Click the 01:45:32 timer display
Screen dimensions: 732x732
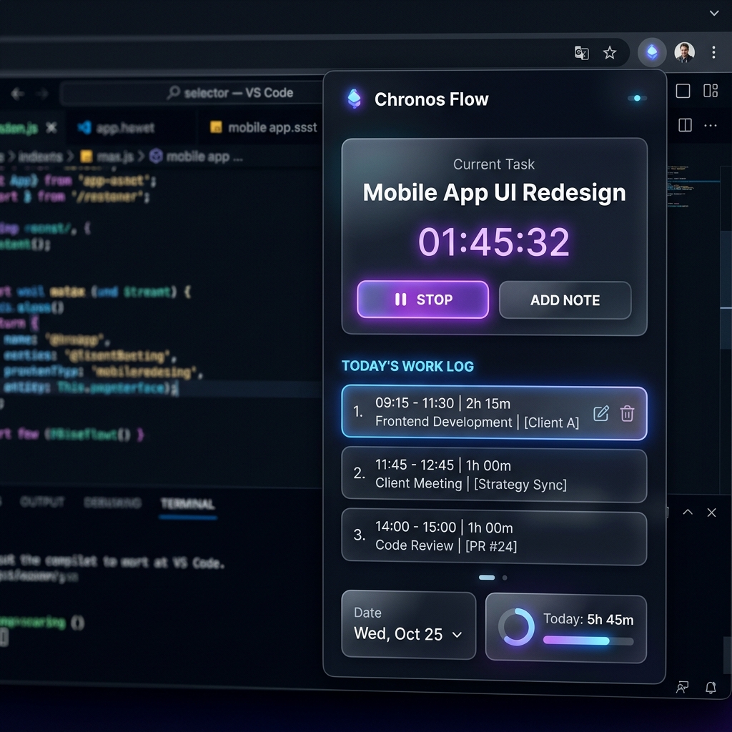point(494,242)
